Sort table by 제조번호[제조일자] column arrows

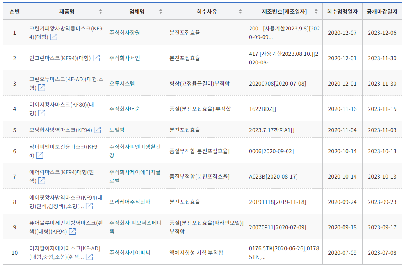[316, 11]
